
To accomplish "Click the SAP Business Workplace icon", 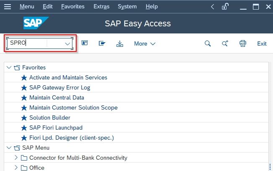I will click(102, 43).
